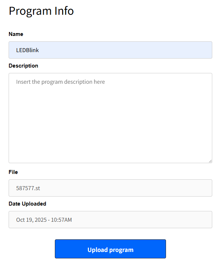Select the File field showing 587577.st

pyautogui.click(x=110, y=188)
